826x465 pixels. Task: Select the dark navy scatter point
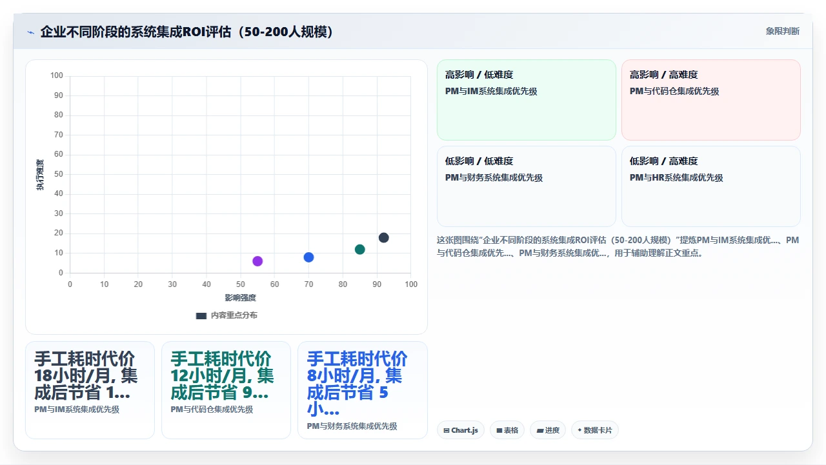click(x=383, y=238)
